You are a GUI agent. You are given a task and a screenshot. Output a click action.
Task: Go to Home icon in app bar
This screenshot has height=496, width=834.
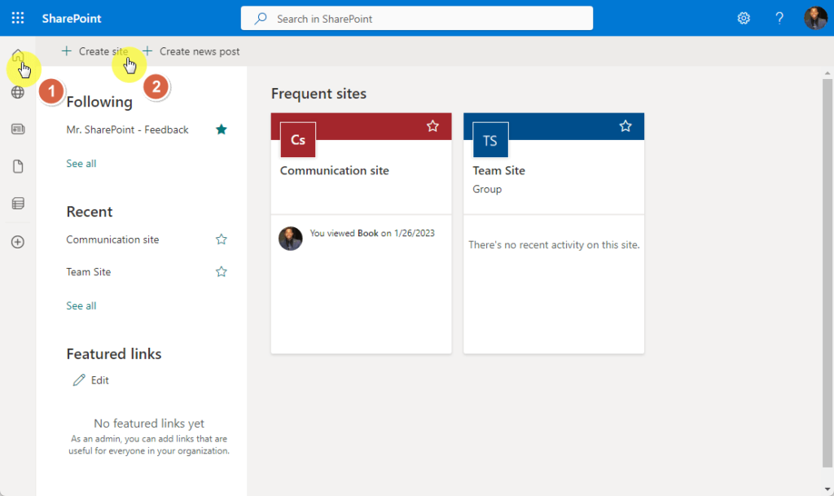click(x=18, y=55)
